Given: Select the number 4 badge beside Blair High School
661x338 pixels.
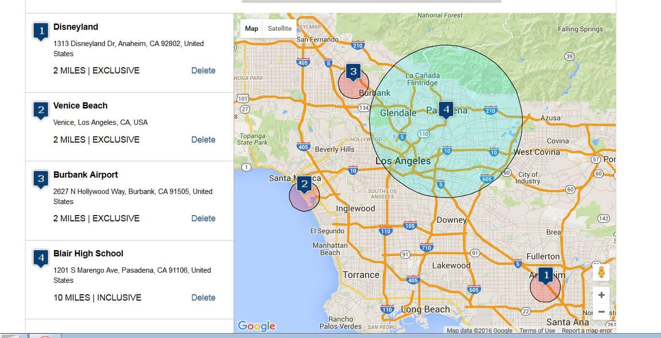Looking at the screenshot, I should pyautogui.click(x=41, y=258).
